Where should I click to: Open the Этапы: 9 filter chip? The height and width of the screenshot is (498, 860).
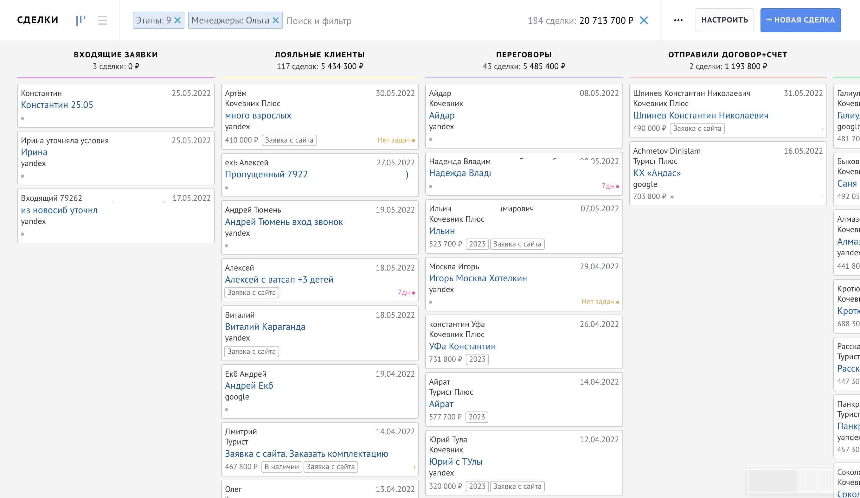[x=154, y=21]
